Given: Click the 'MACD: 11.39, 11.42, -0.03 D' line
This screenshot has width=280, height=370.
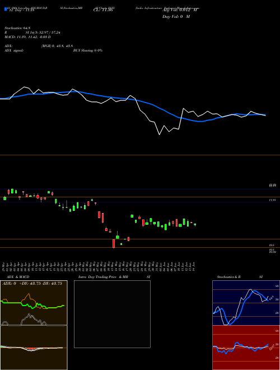Looking at the screenshot, I should 27,37.
